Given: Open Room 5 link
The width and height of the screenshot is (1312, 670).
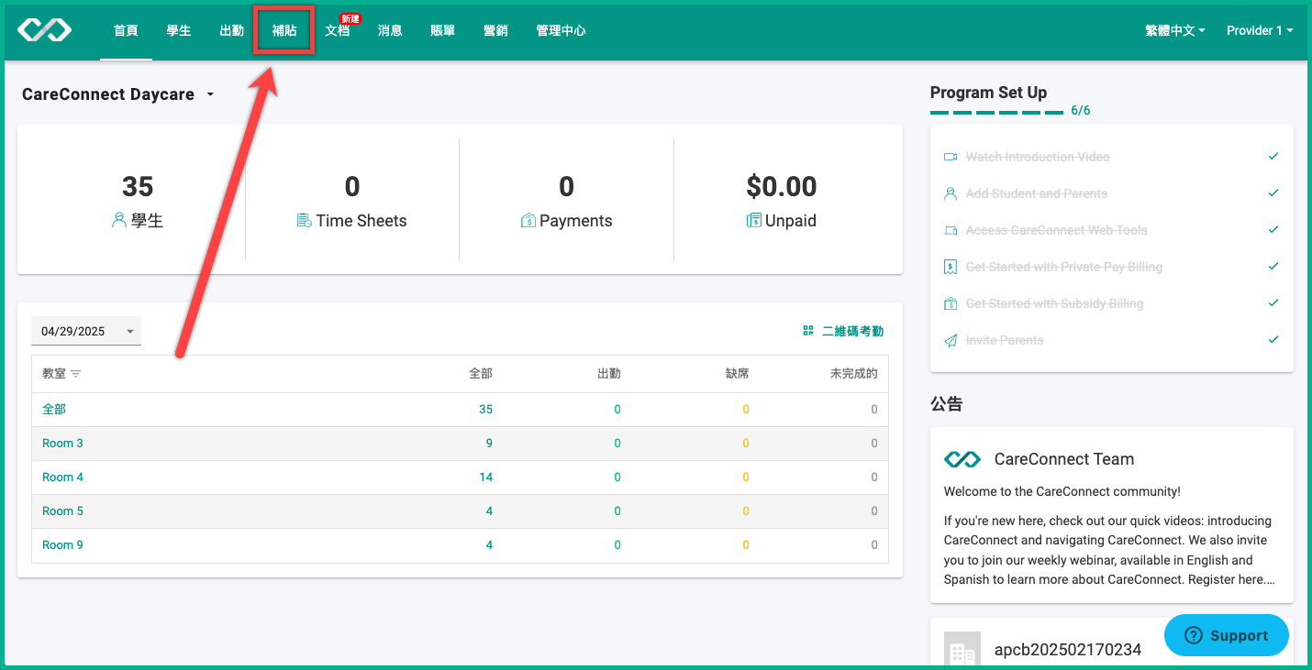Looking at the screenshot, I should pos(62,511).
